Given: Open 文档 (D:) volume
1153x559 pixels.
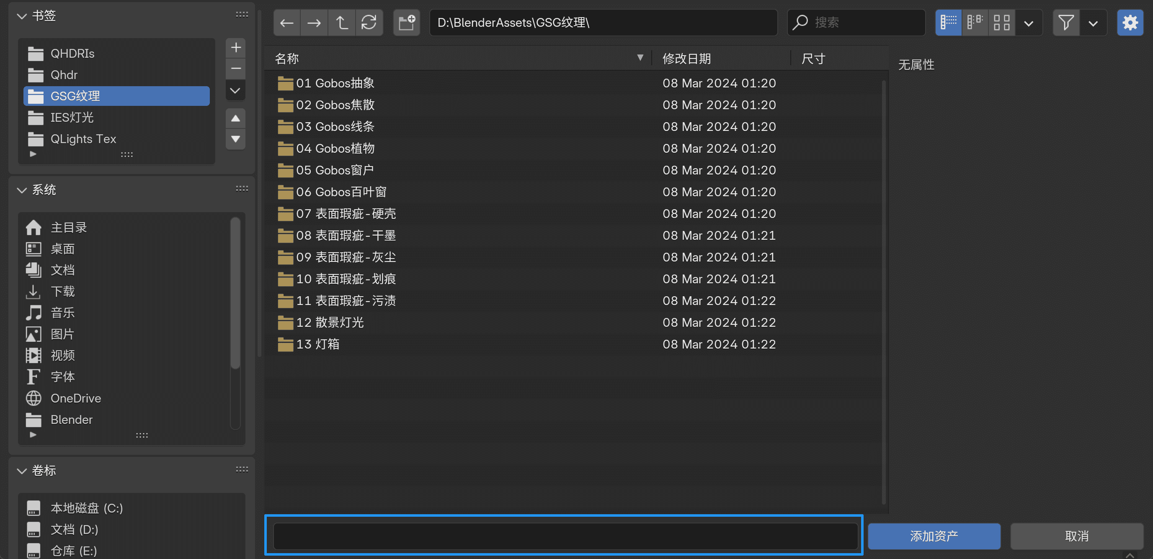Looking at the screenshot, I should pos(132,530).
